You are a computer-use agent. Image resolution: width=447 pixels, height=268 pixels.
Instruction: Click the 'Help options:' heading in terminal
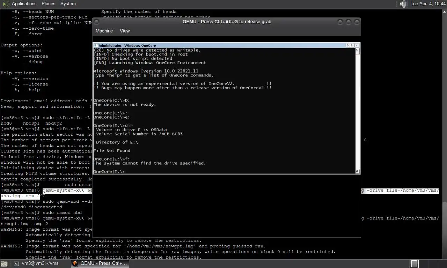click(x=19, y=73)
